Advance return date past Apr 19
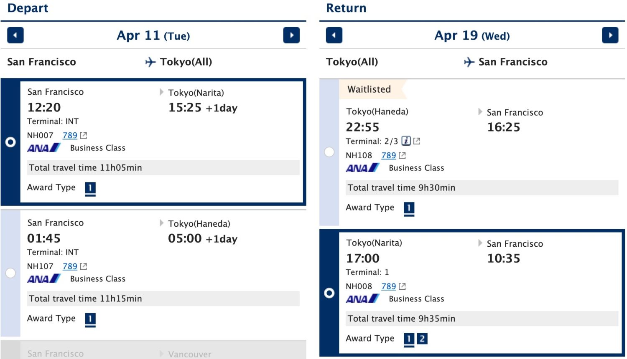 [611, 35]
